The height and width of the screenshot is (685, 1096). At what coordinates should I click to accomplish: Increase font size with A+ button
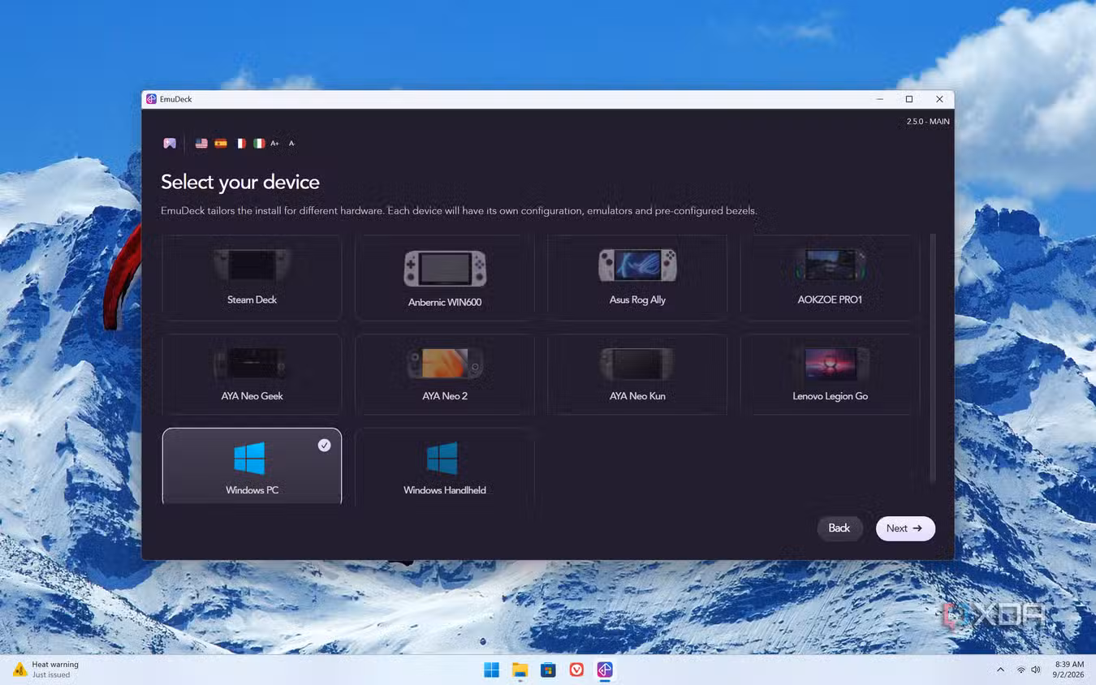(274, 143)
